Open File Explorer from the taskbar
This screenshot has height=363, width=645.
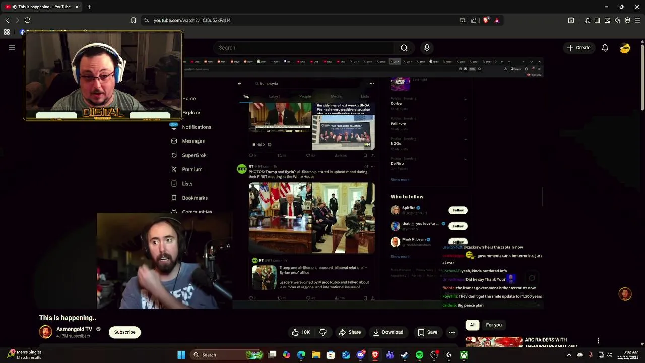pos(316,355)
